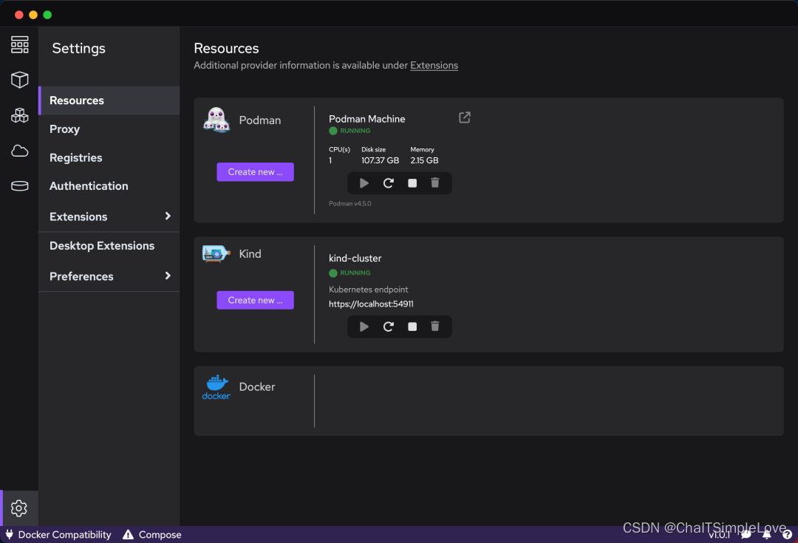
Task: Click Compose in the status bar
Action: coord(160,534)
